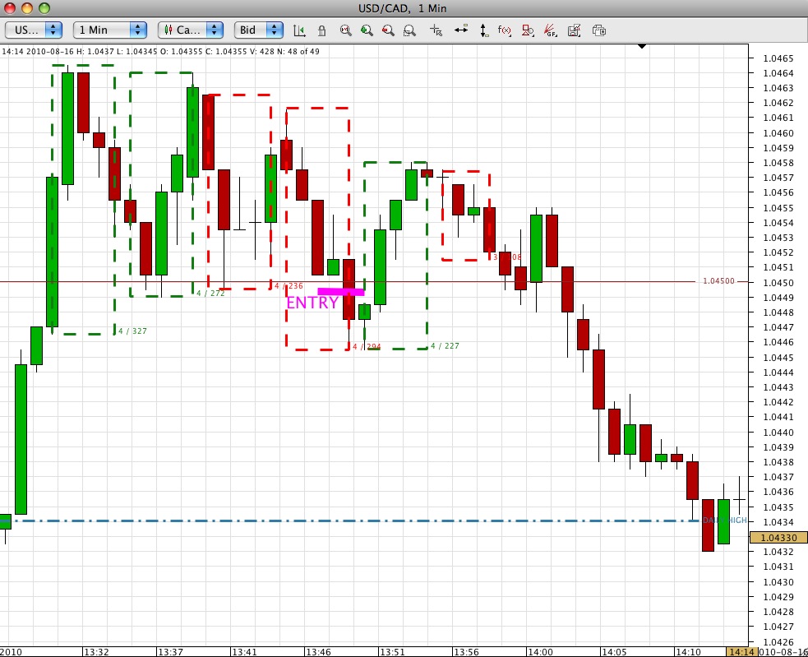Click the DAILY HIGH line label
Screen dimensions: 808x657
pos(724,521)
